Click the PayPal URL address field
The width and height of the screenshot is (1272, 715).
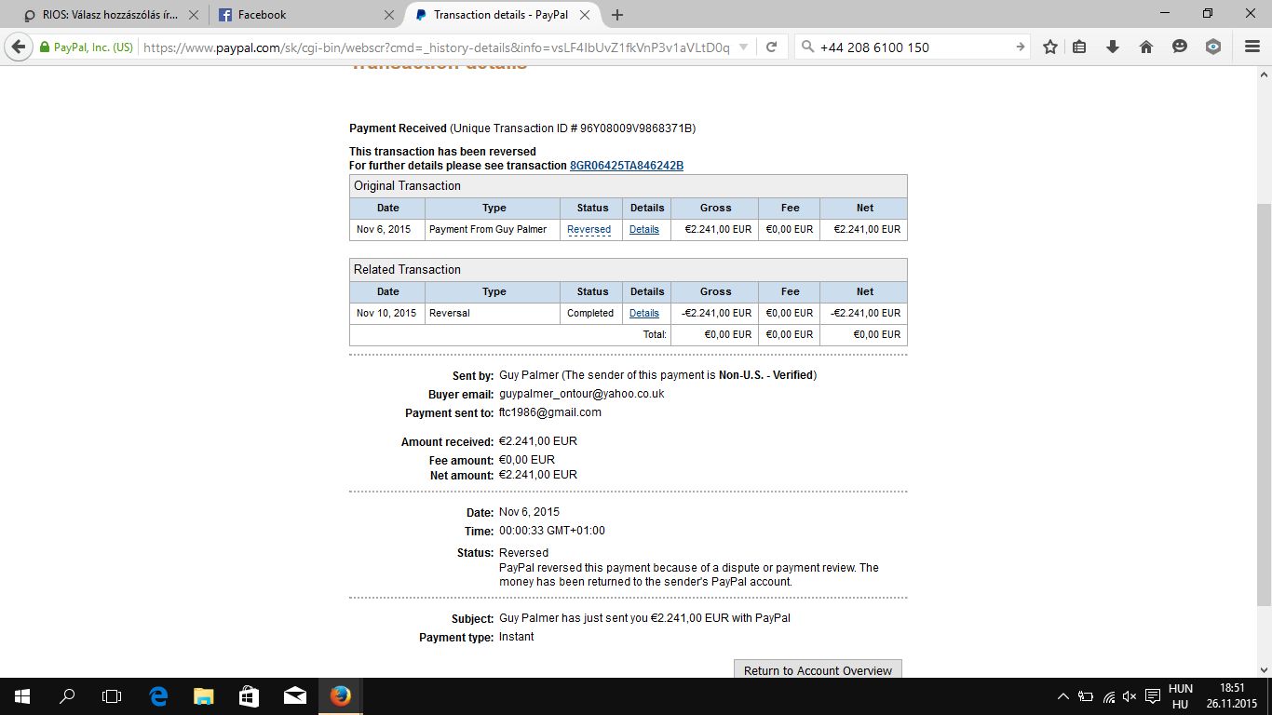tap(435, 47)
